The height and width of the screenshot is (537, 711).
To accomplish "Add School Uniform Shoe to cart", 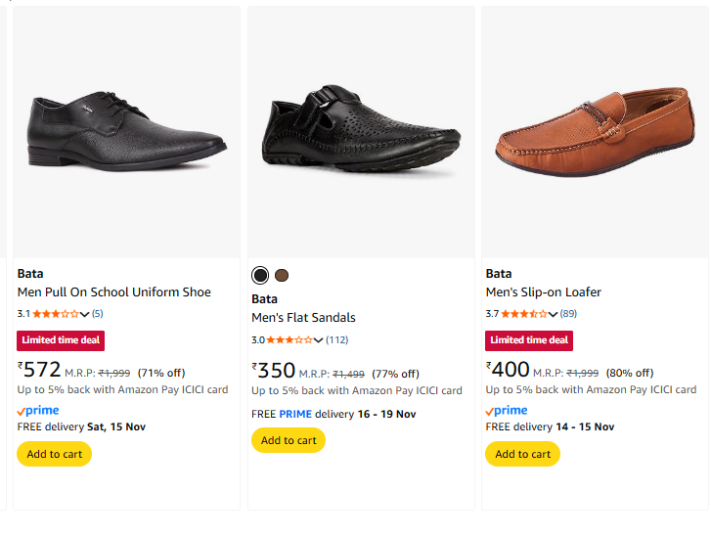I will click(x=55, y=454).
